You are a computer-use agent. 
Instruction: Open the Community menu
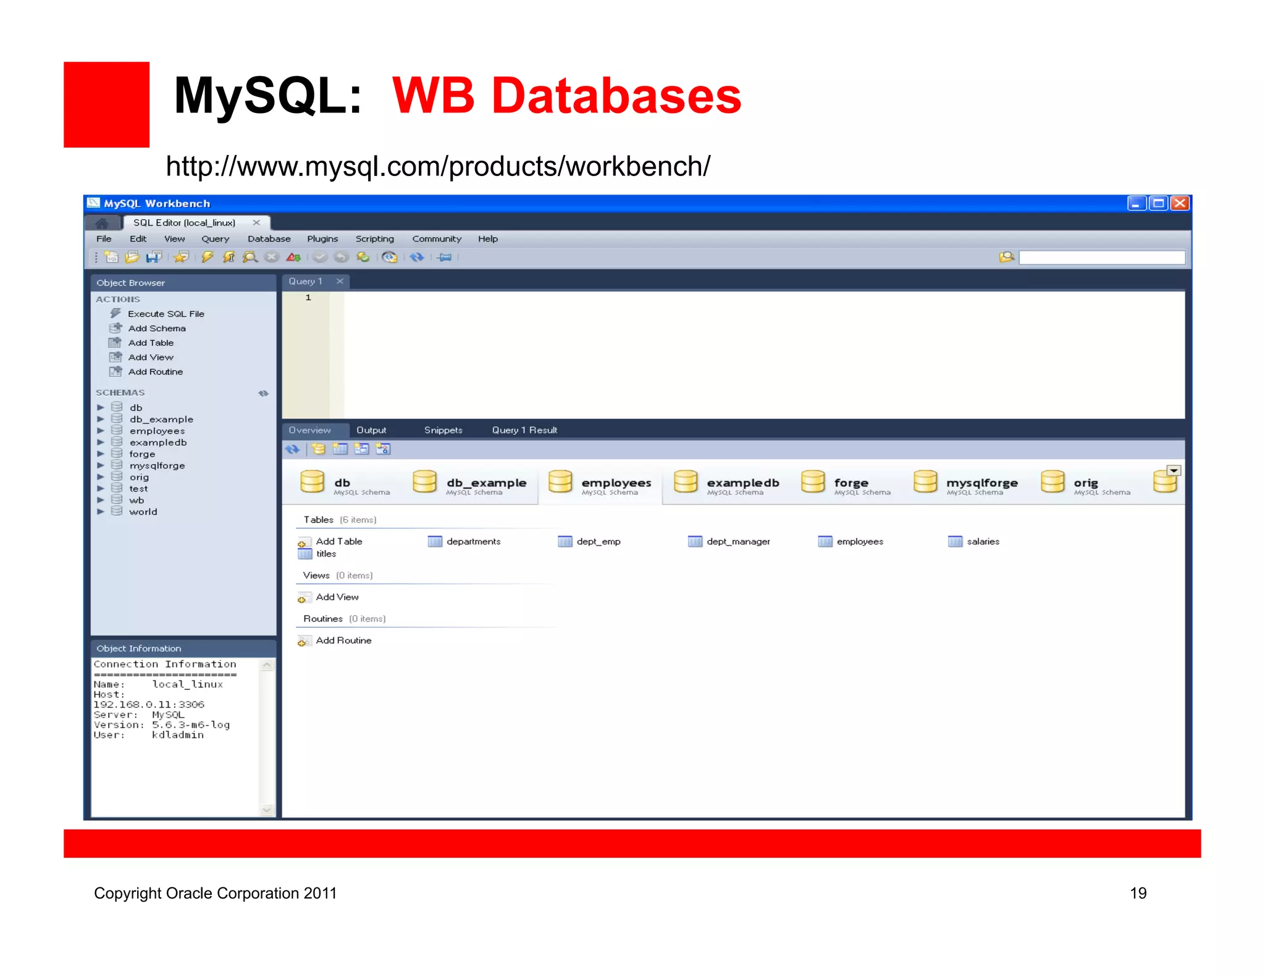(x=437, y=239)
